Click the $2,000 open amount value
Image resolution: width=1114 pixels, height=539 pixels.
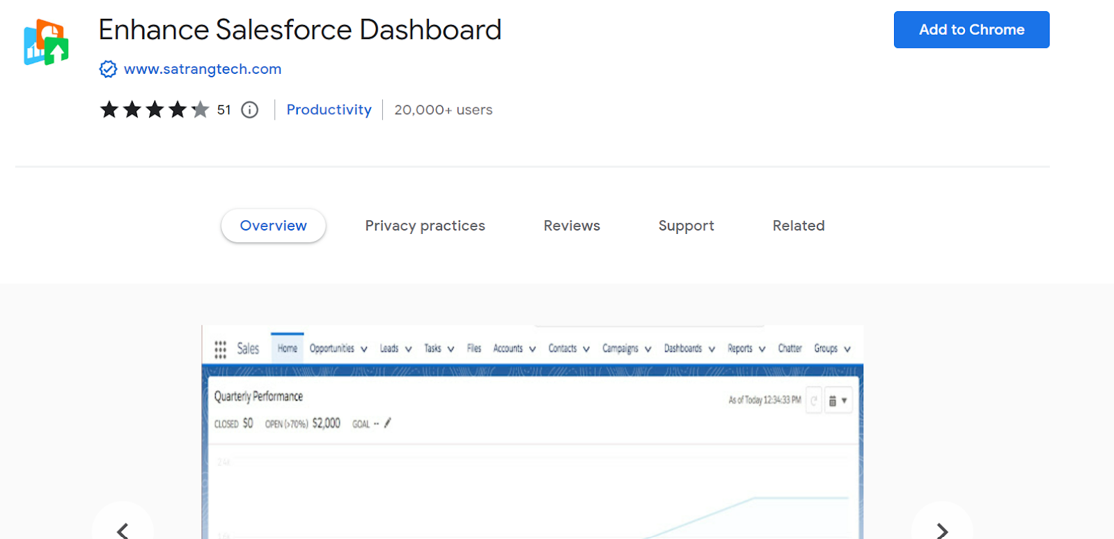[327, 423]
